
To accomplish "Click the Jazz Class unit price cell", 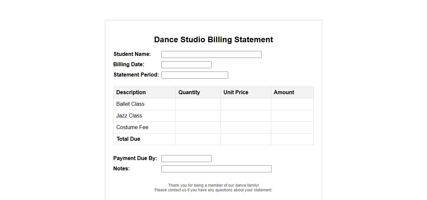I will (x=246, y=116).
